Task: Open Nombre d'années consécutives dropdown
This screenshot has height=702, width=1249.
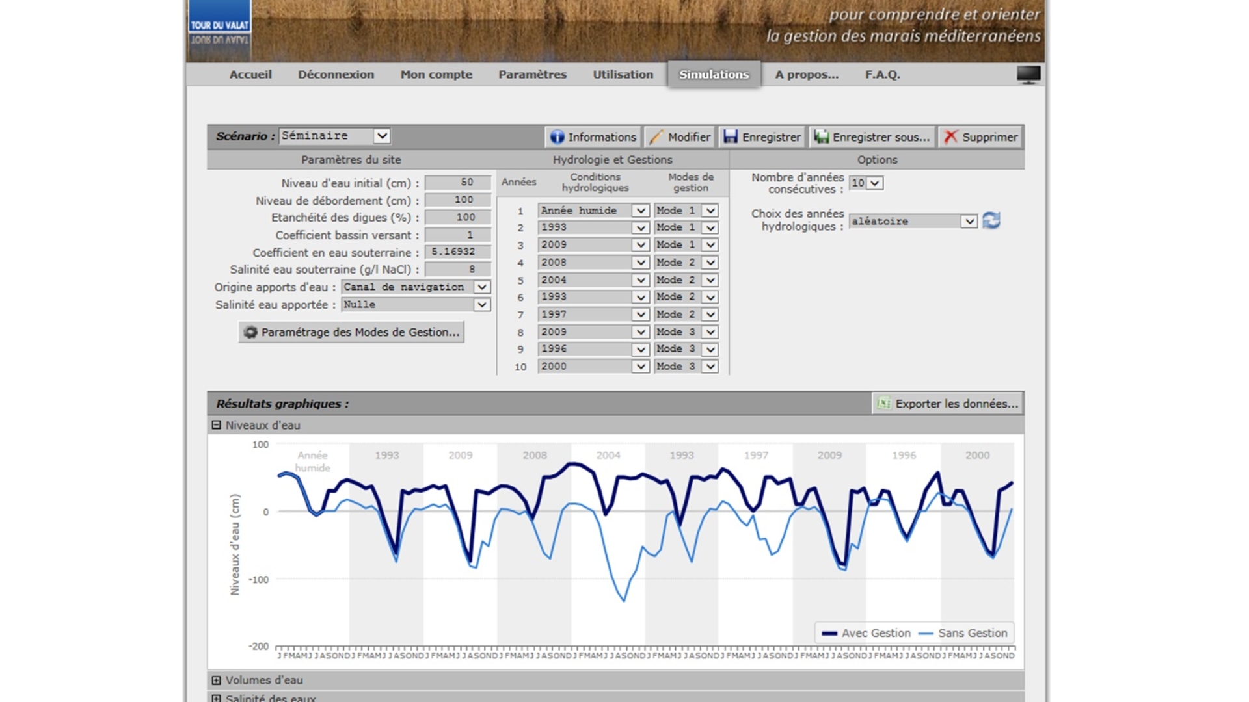Action: coord(875,183)
